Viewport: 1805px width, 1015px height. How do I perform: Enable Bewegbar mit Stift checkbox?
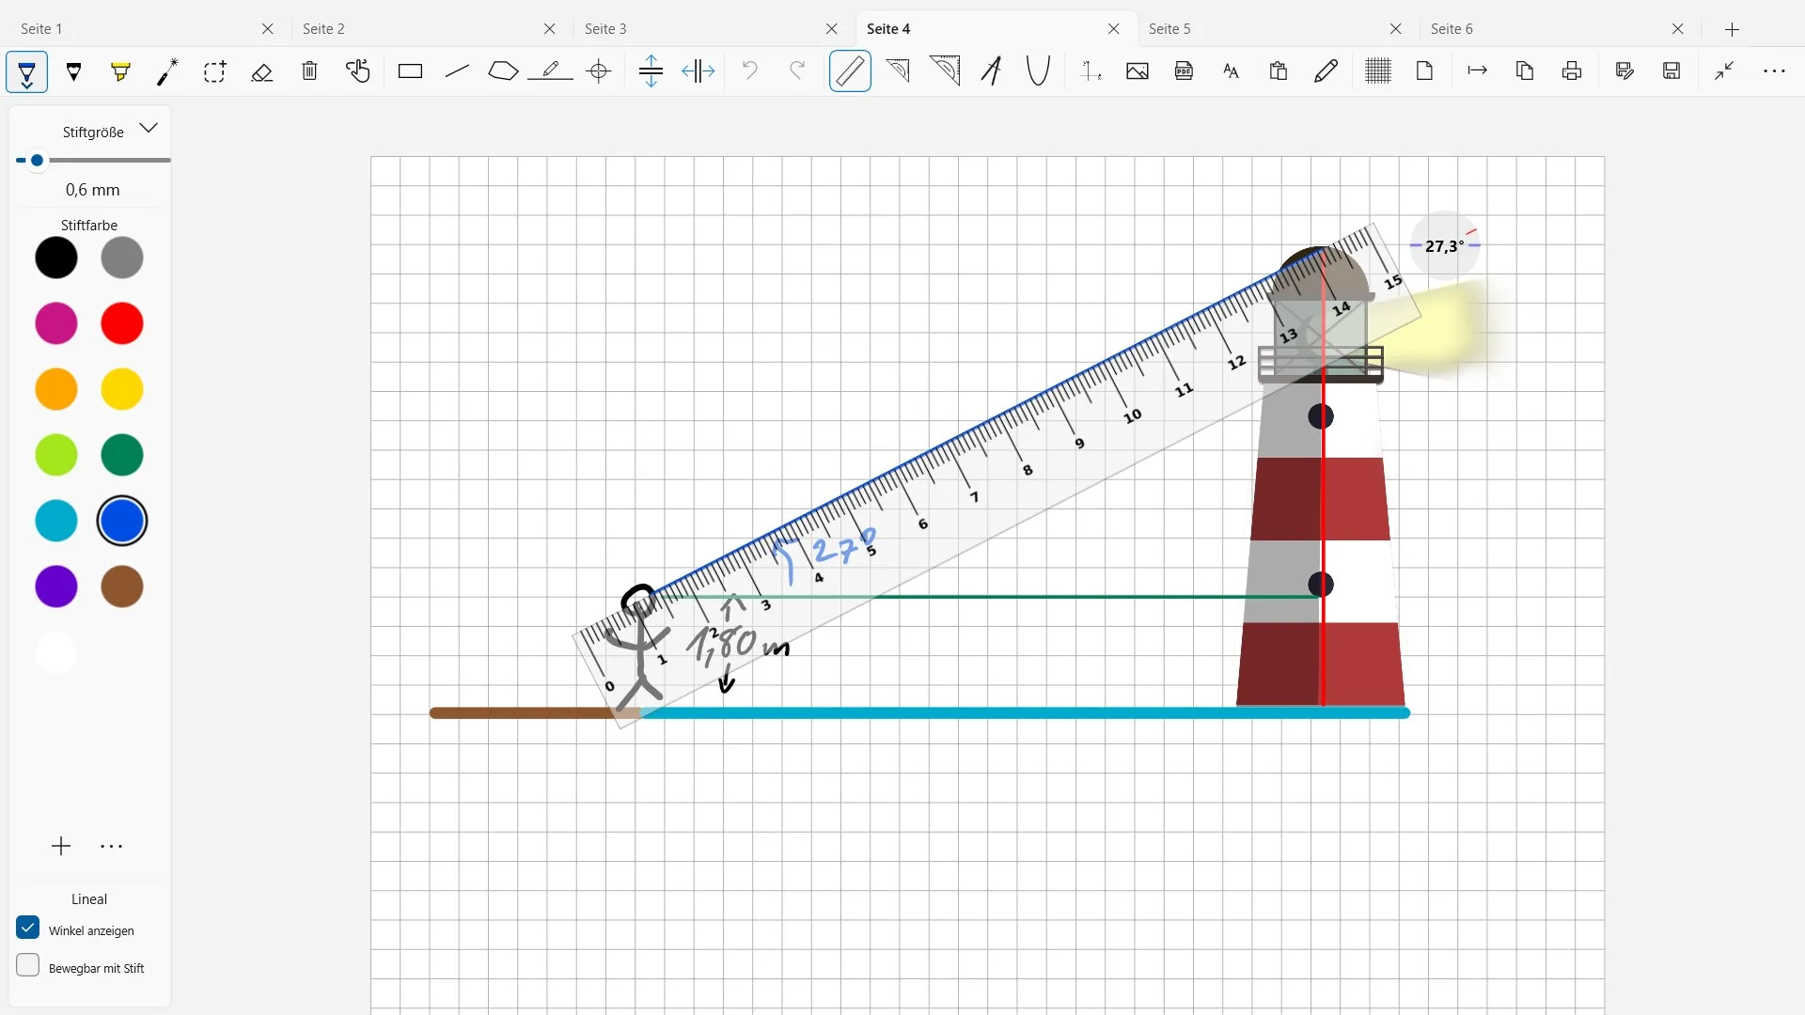coord(28,966)
